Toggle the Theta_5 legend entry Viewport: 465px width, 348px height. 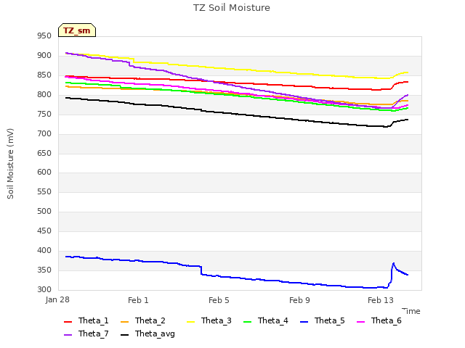323,320
